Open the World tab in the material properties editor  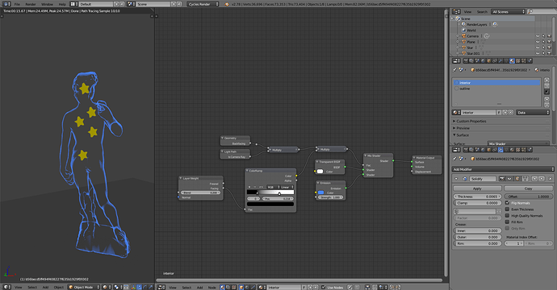[483, 61]
